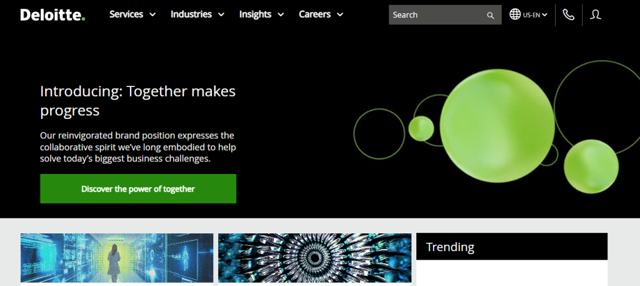Click the Deloitte logo

pyautogui.click(x=52, y=15)
